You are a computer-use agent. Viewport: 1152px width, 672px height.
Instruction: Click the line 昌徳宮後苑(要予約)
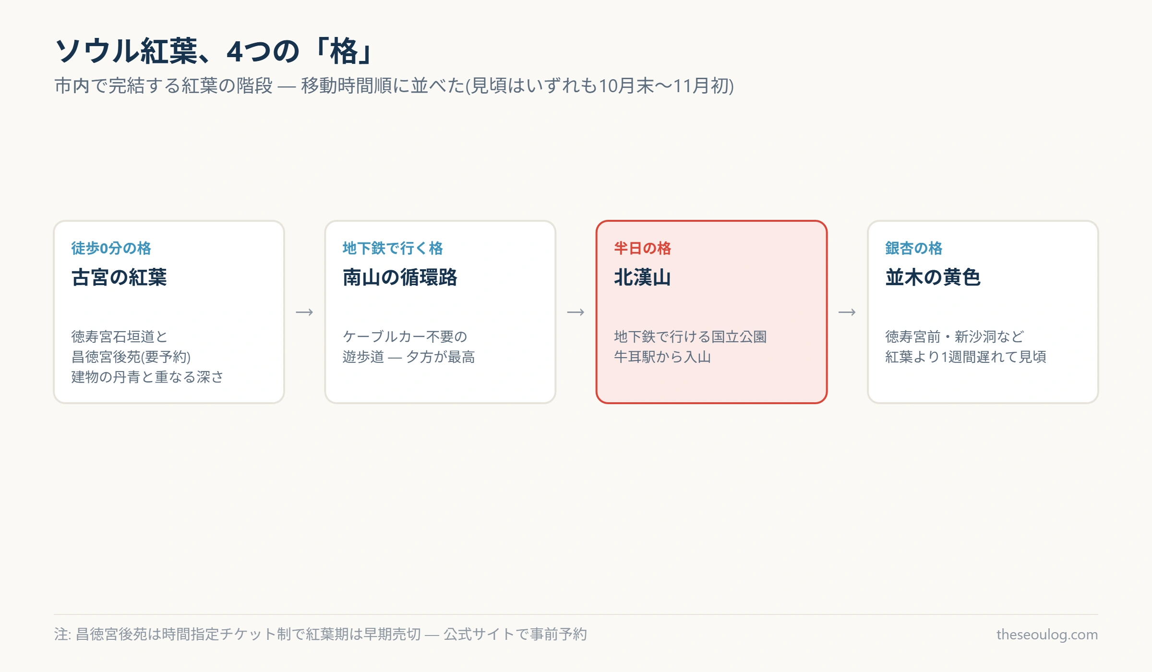131,357
